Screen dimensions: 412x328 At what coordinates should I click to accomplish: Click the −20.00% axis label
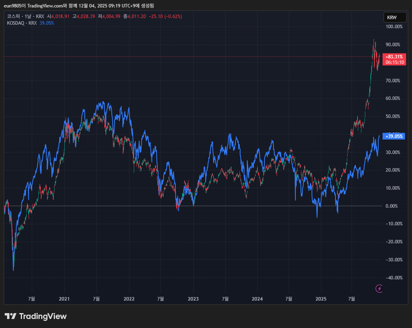[394, 242]
